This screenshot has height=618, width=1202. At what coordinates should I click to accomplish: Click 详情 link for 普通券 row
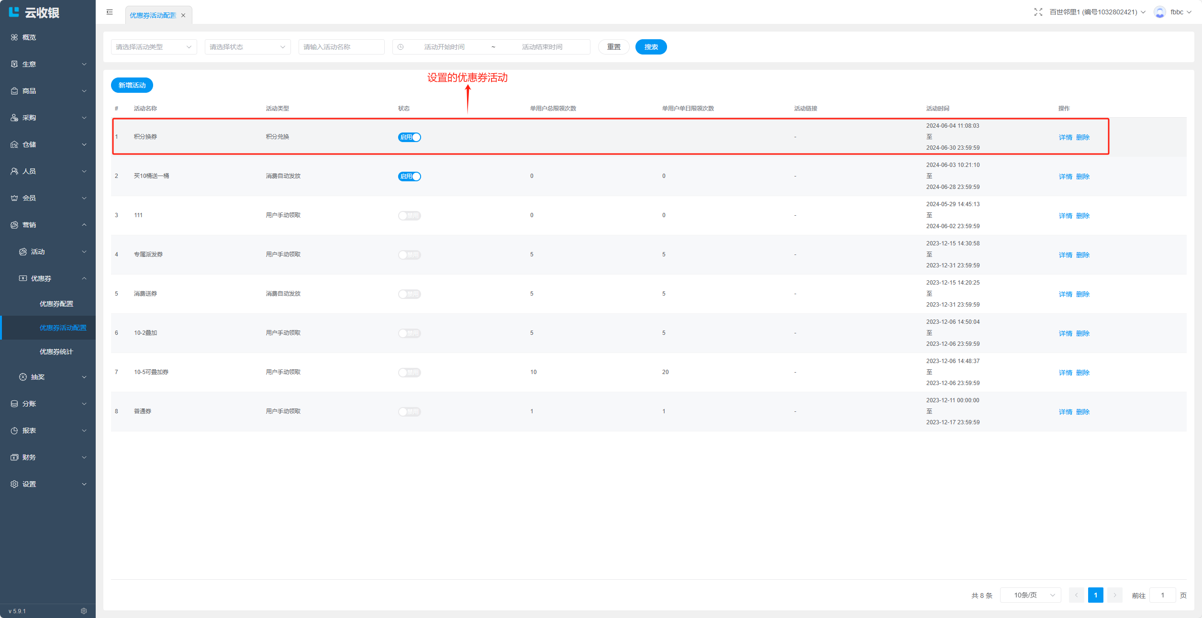(x=1065, y=412)
